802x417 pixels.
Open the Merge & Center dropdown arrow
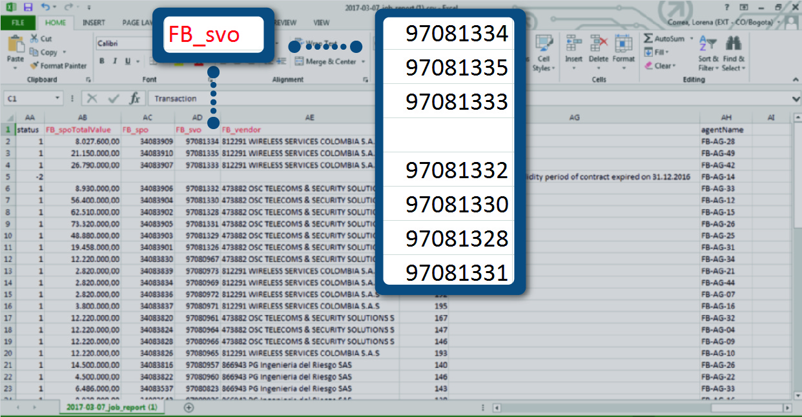(x=364, y=62)
